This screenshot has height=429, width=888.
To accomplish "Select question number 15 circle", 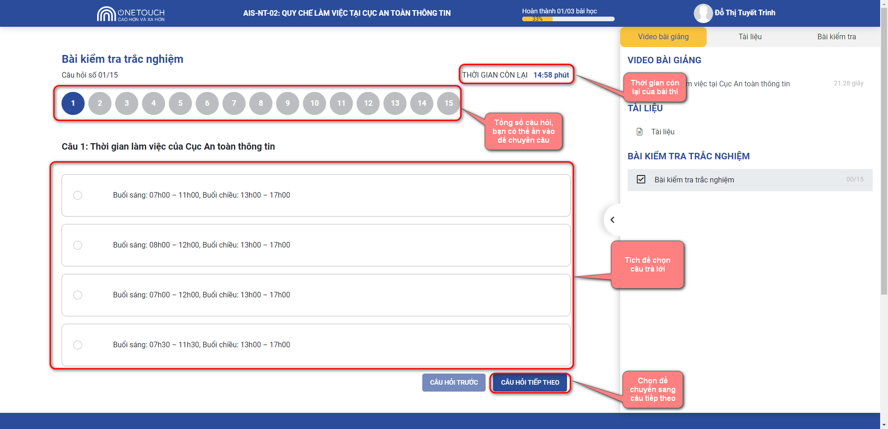I will (x=448, y=103).
